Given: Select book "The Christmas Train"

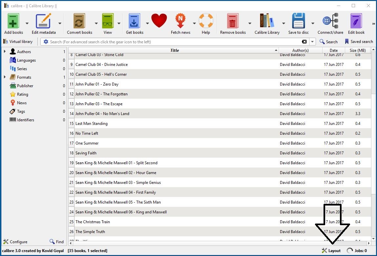Looking at the screenshot, I should [93, 222].
